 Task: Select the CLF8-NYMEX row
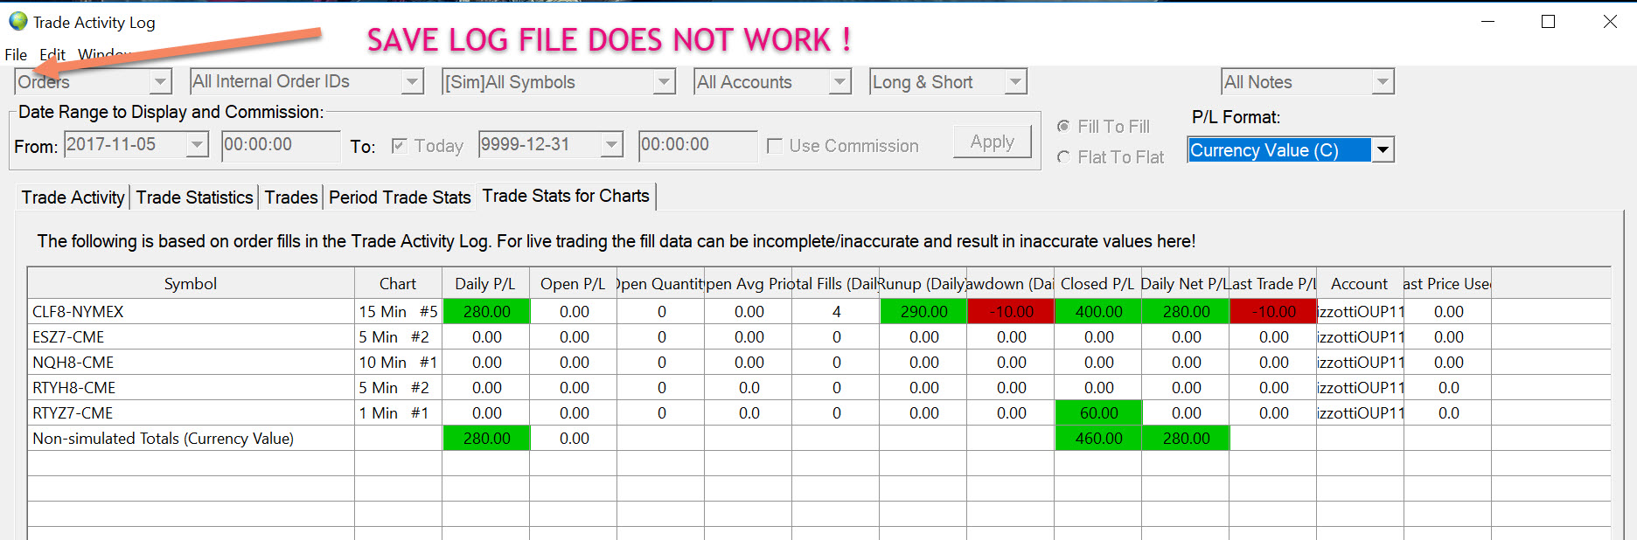pos(818,312)
